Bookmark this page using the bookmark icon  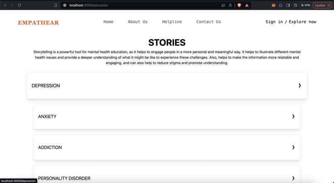tap(56, 5)
